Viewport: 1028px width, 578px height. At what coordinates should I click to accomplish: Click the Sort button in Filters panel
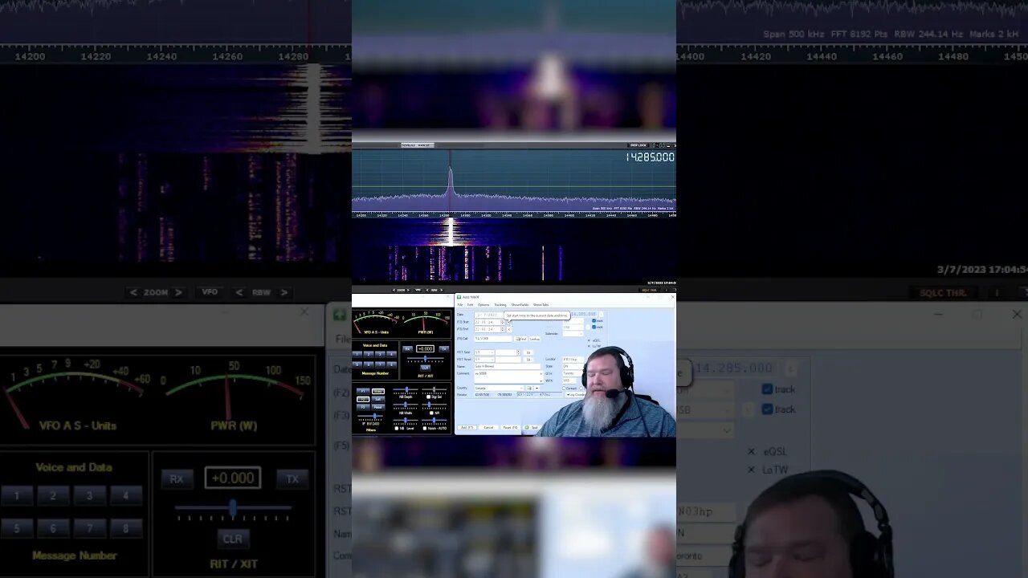click(x=377, y=399)
